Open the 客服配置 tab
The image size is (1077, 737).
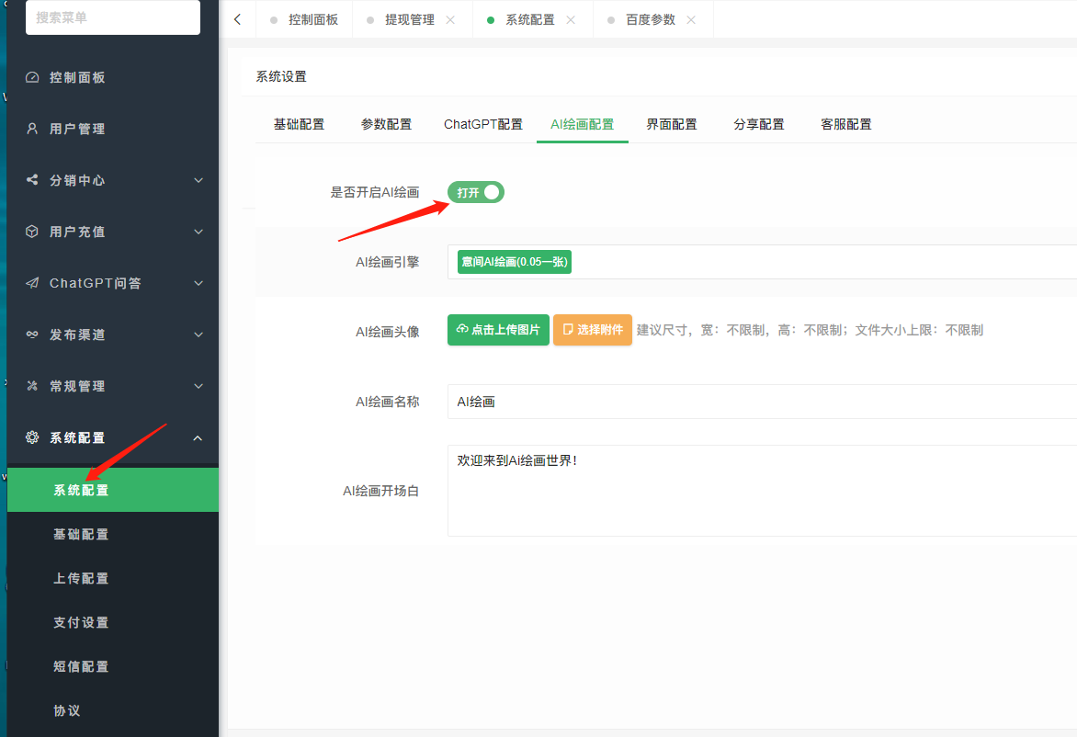845,124
